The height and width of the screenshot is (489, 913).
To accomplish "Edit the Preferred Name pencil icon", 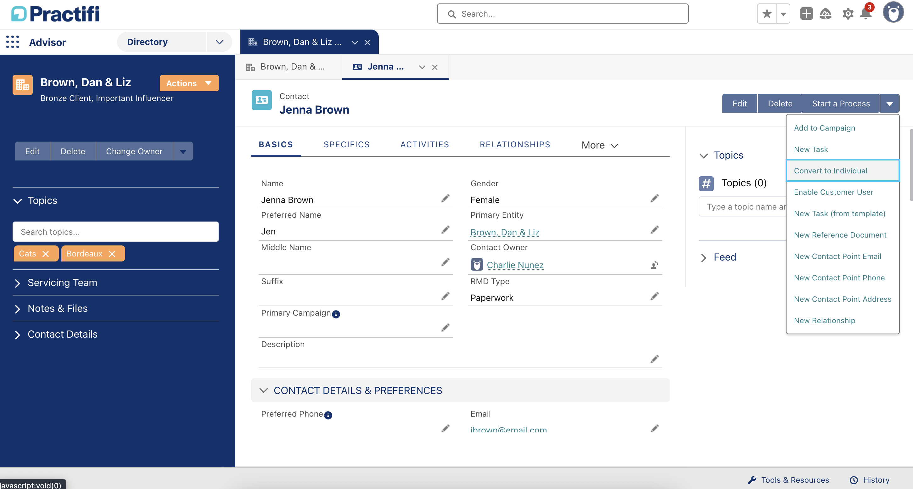I will click(445, 230).
